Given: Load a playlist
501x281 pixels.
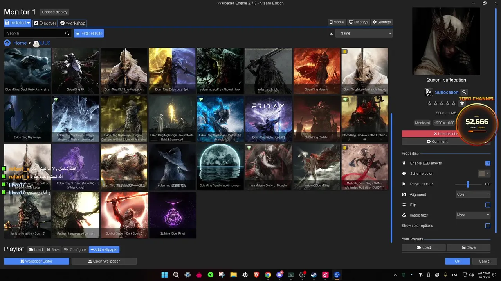Looking at the screenshot, I should (x=35, y=249).
